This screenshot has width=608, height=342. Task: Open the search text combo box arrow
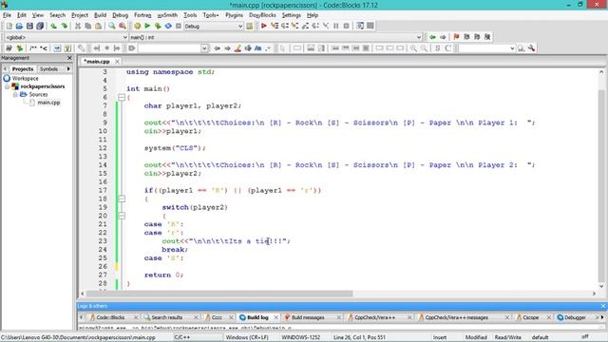point(204,48)
